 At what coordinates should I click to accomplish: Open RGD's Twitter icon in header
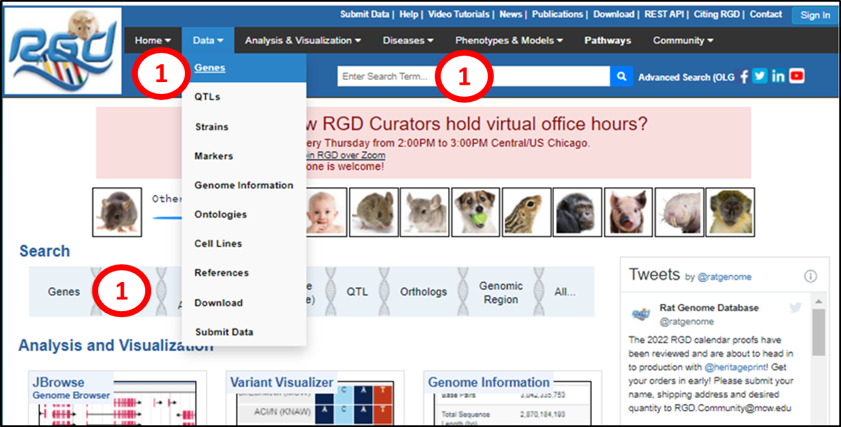click(760, 76)
